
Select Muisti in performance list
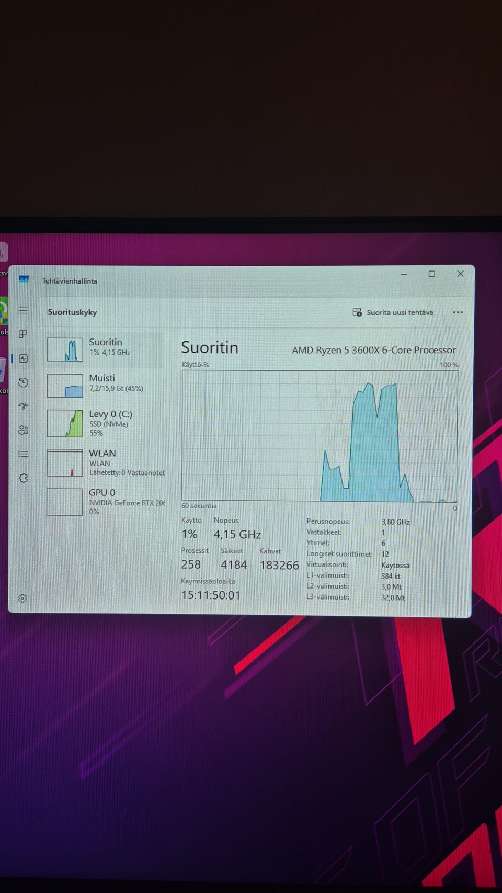tap(104, 385)
